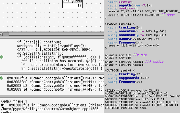
Task: Click '$TODOOR->$OUTDOOR on hit0' transition
Action: click(135, 99)
